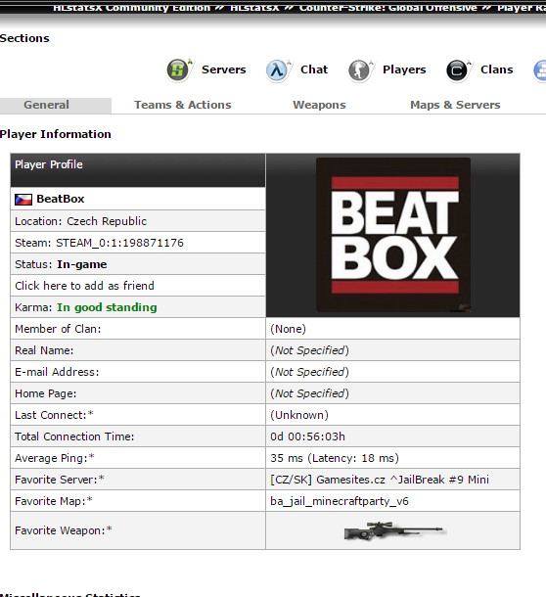Open the Servers text link
Screen dimensions: 546x597
[223, 69]
